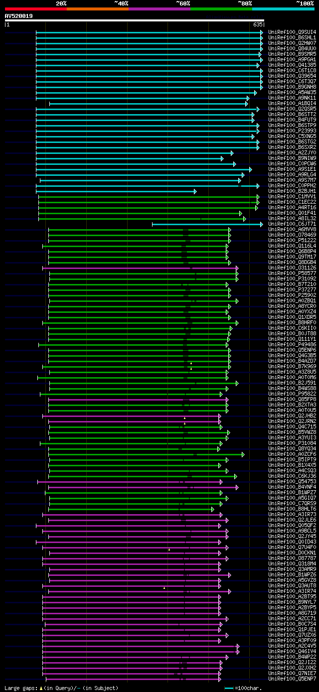Screen dimensions: 319x692
Task: Select the UniRef100_Q01F41 hit
Action: click(292, 213)
